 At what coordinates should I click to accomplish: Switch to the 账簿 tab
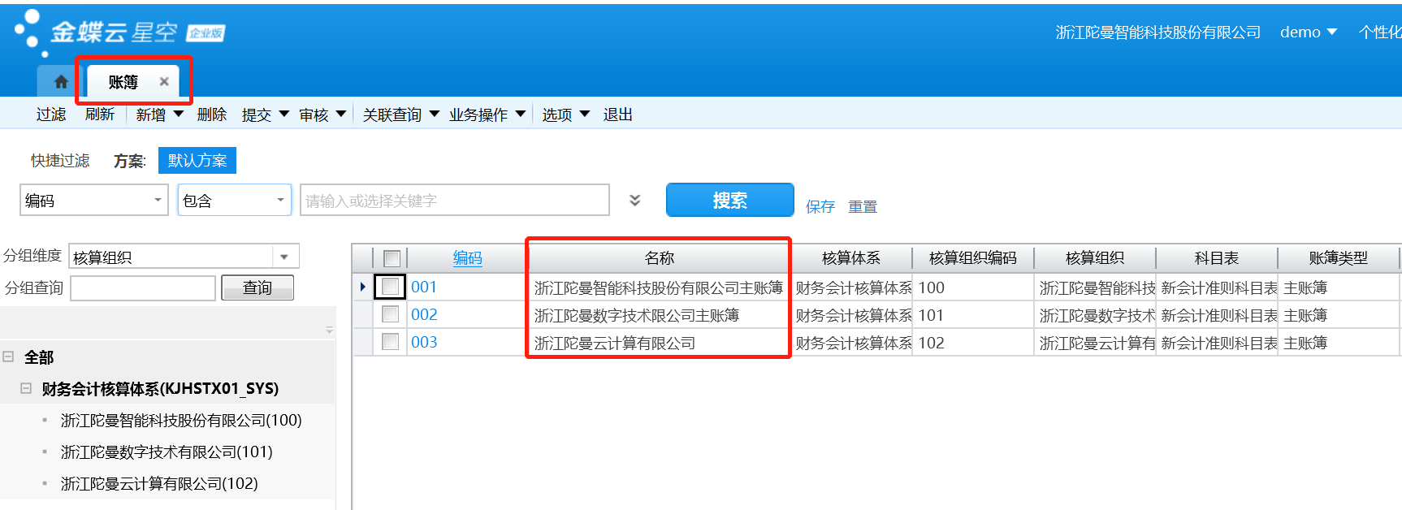click(x=123, y=82)
